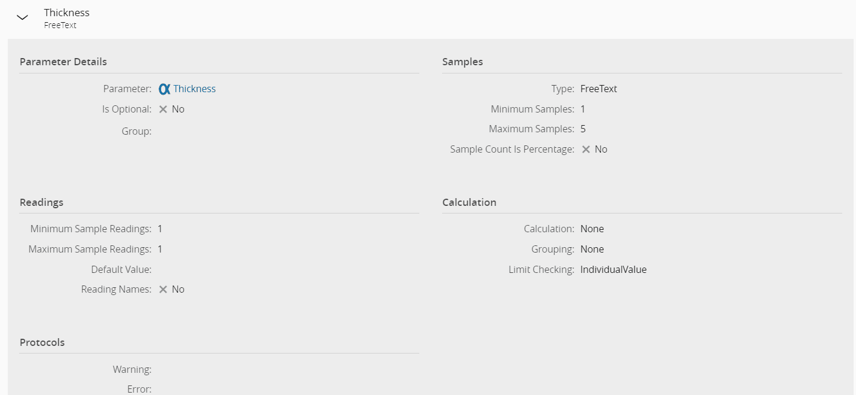Select the Thickness header title
856x395 pixels.
point(66,13)
